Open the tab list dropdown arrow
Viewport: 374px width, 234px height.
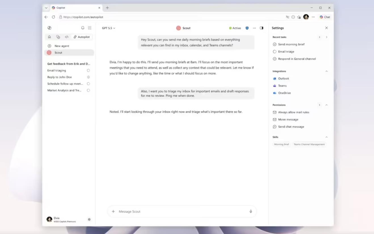coord(46,8)
